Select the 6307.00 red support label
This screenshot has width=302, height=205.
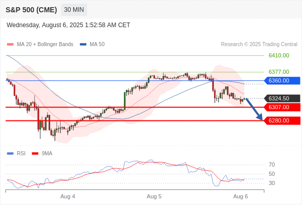tap(282, 107)
